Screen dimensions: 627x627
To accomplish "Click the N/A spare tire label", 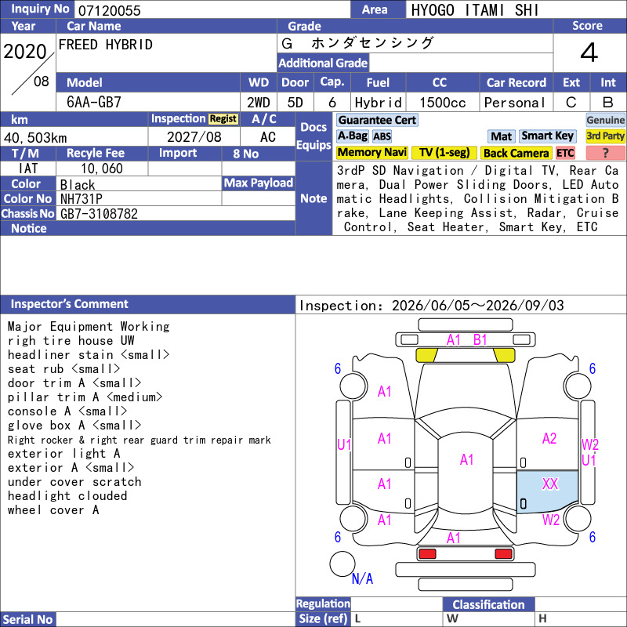I will tap(362, 578).
